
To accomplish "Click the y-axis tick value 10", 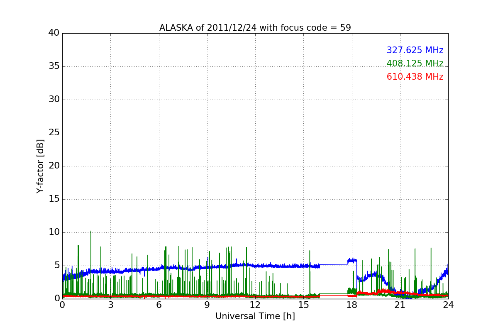I will pyautogui.click(x=54, y=232).
